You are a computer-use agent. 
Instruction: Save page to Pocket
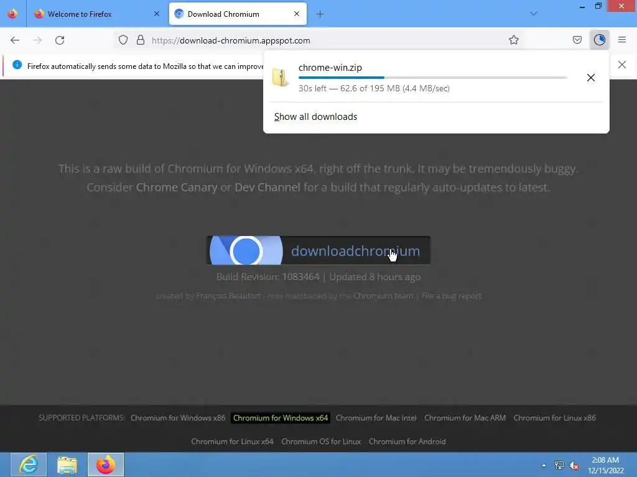coord(577,40)
